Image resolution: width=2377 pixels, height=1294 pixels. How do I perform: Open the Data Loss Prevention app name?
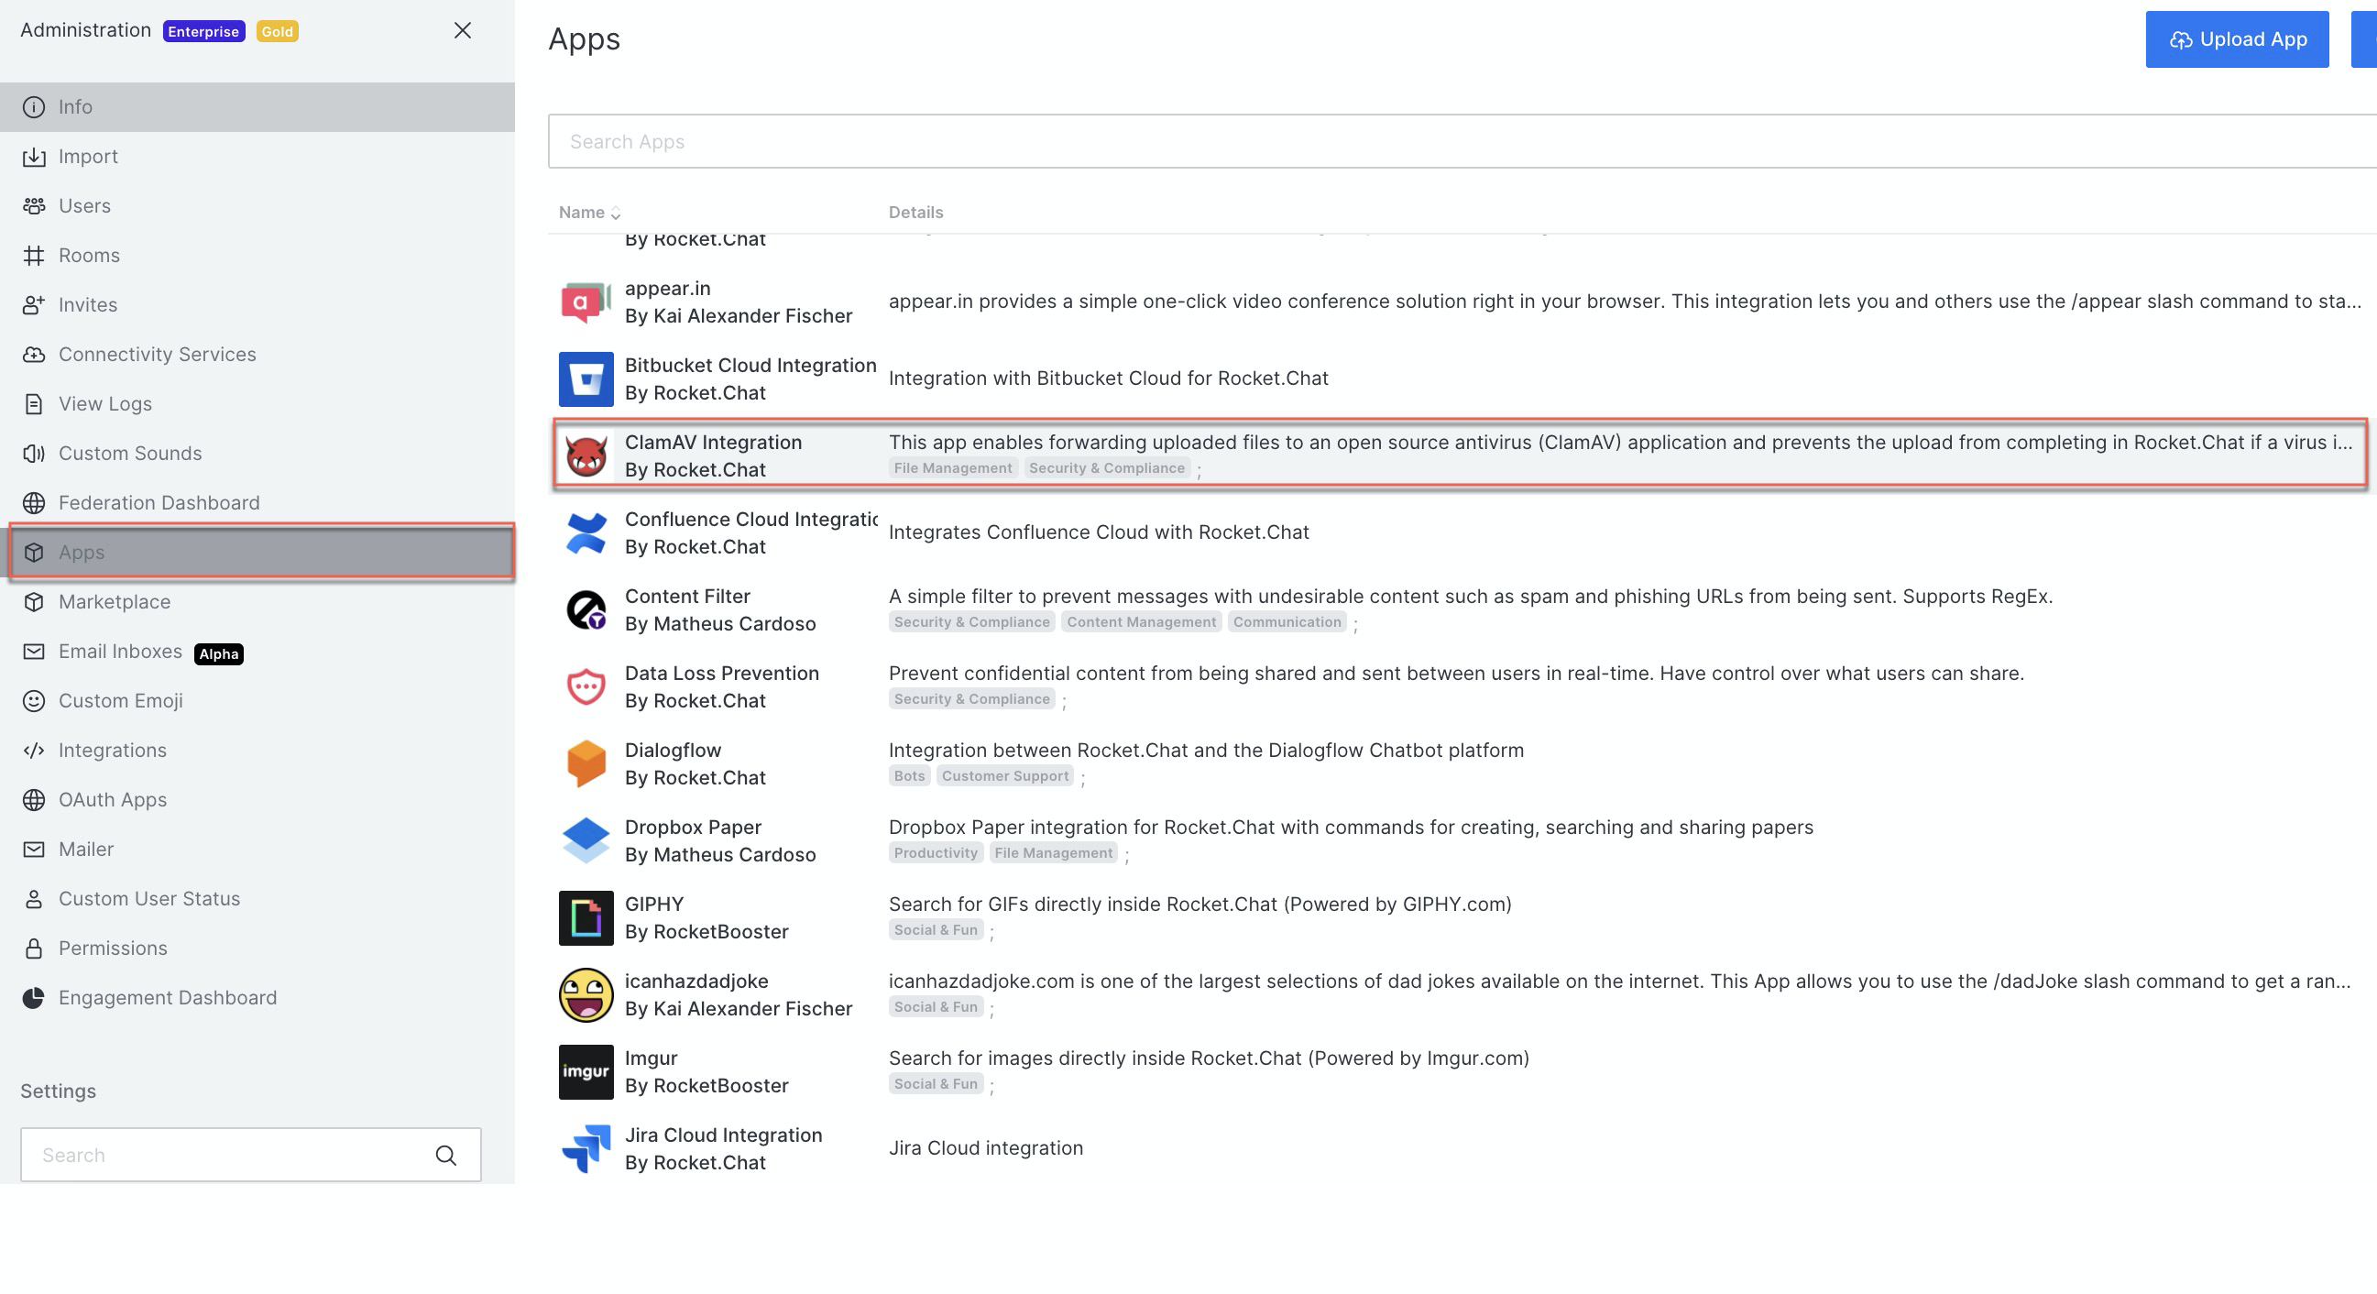click(x=721, y=674)
